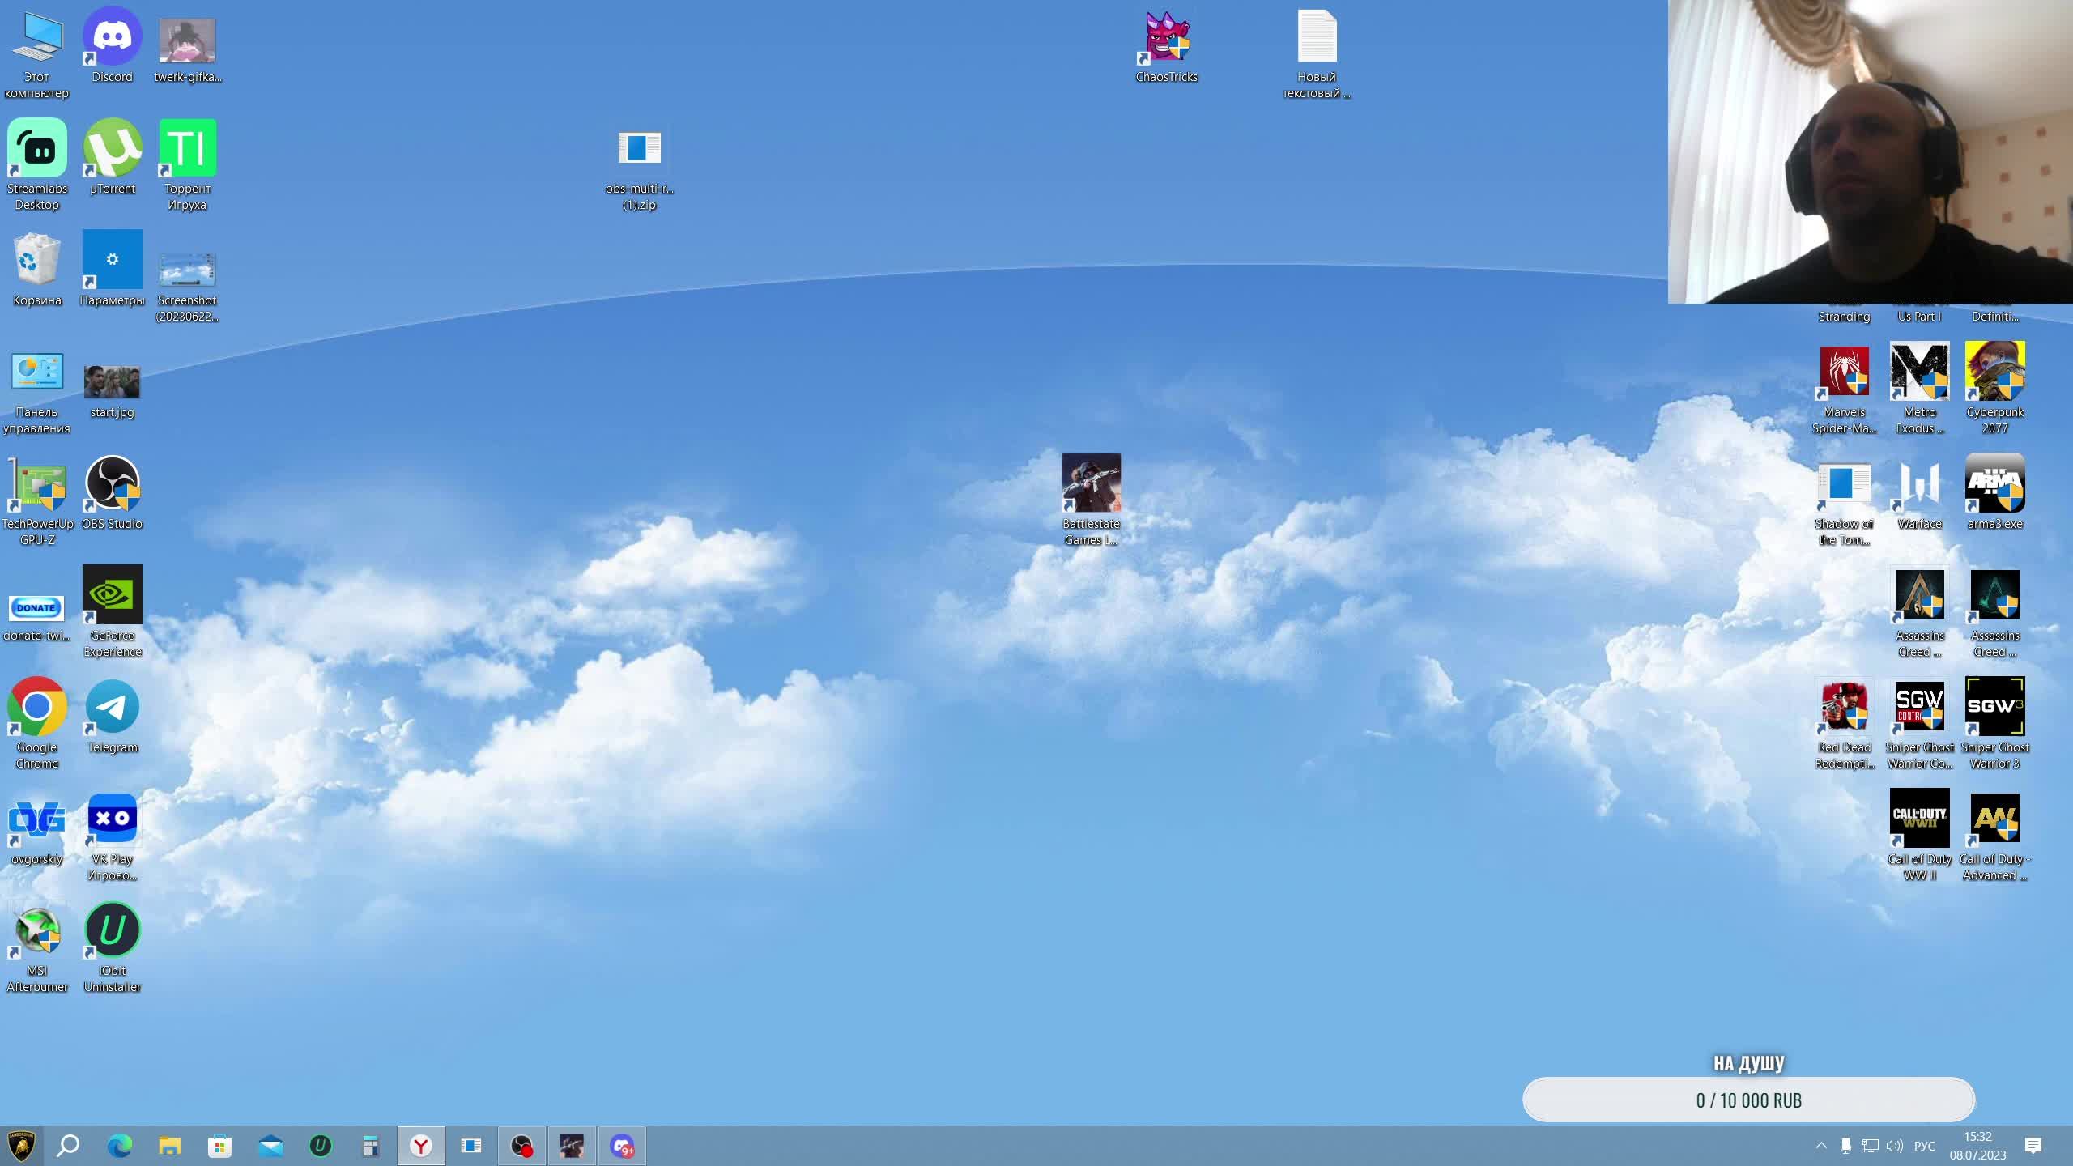Select the µTorrent desktop icon

coord(112,149)
